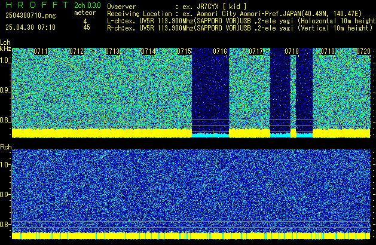This screenshot has width=376, height=245.
Task: Click the Lch channel label
Action: (x=5, y=42)
